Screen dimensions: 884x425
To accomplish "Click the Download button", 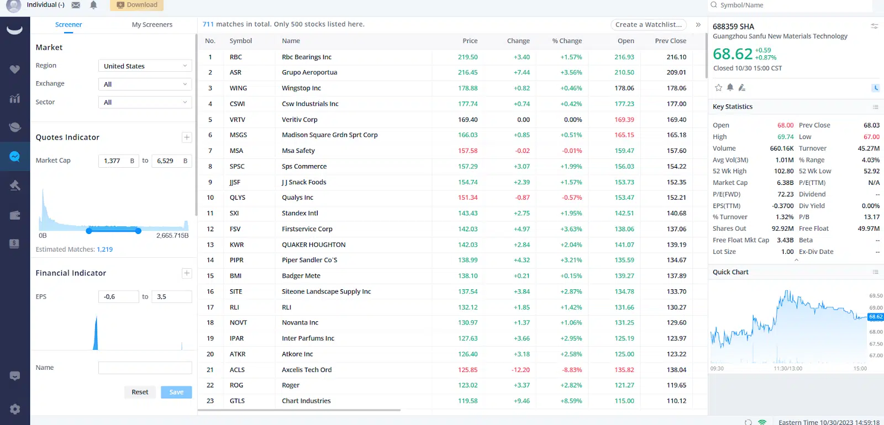I will [136, 5].
